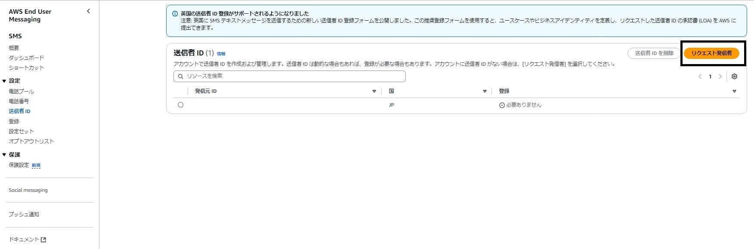Go to next page arrow

[720, 77]
